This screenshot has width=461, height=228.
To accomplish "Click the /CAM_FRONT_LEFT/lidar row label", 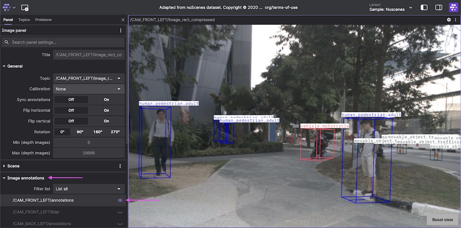I will (x=36, y=212).
